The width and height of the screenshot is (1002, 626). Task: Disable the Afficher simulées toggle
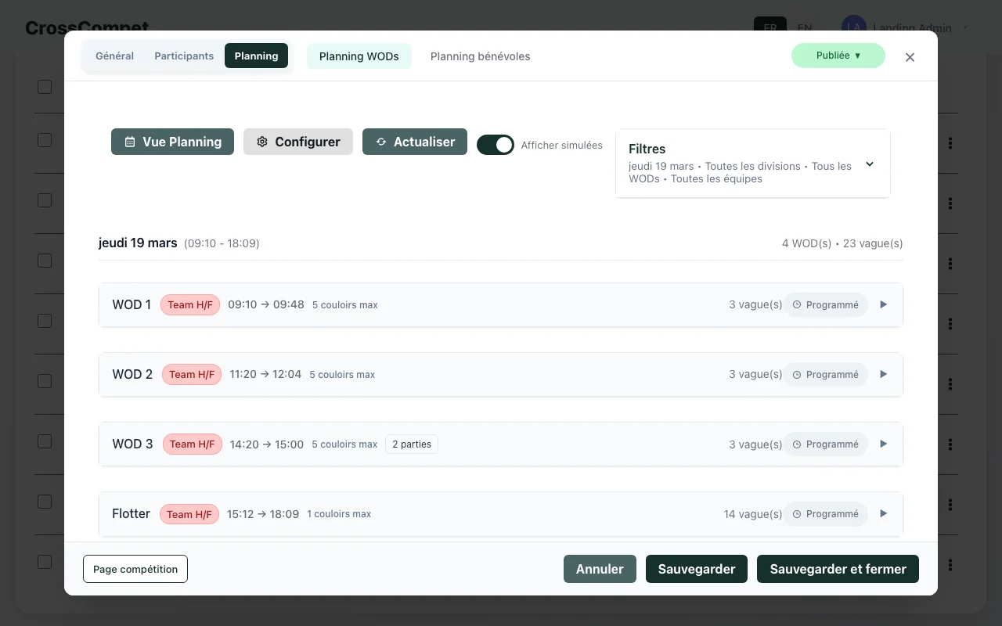tap(496, 145)
